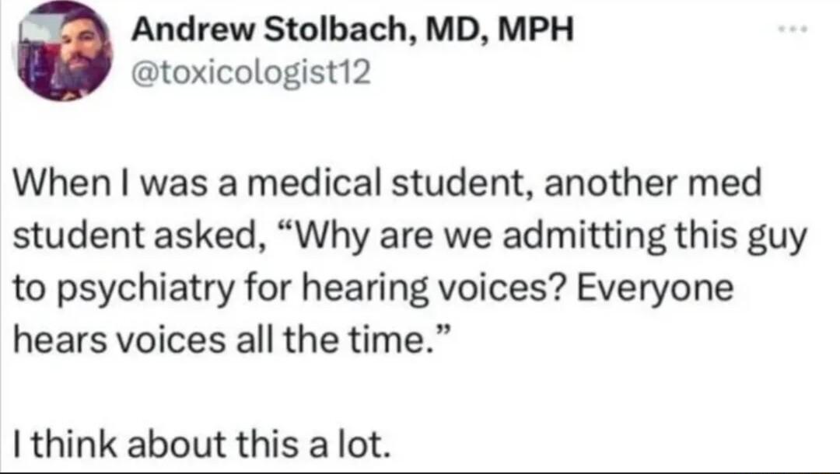Select the MD, MPH credential text
The height and width of the screenshot is (474, 840).
[502, 30]
